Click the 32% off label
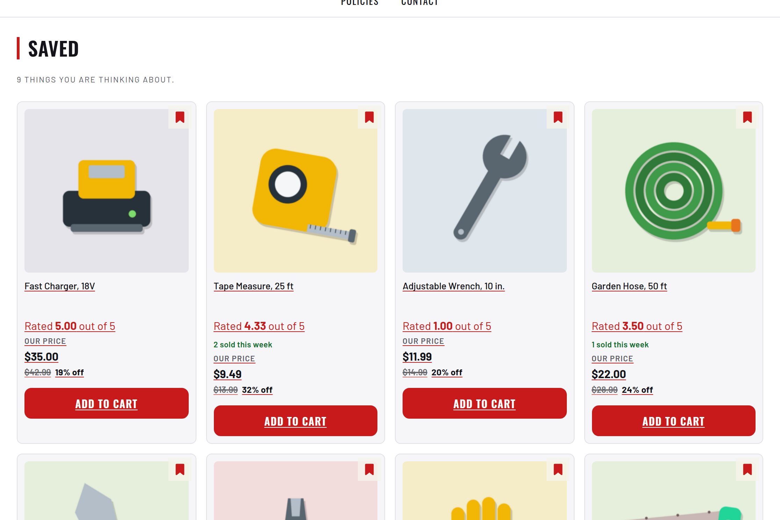780x520 pixels. coord(257,390)
